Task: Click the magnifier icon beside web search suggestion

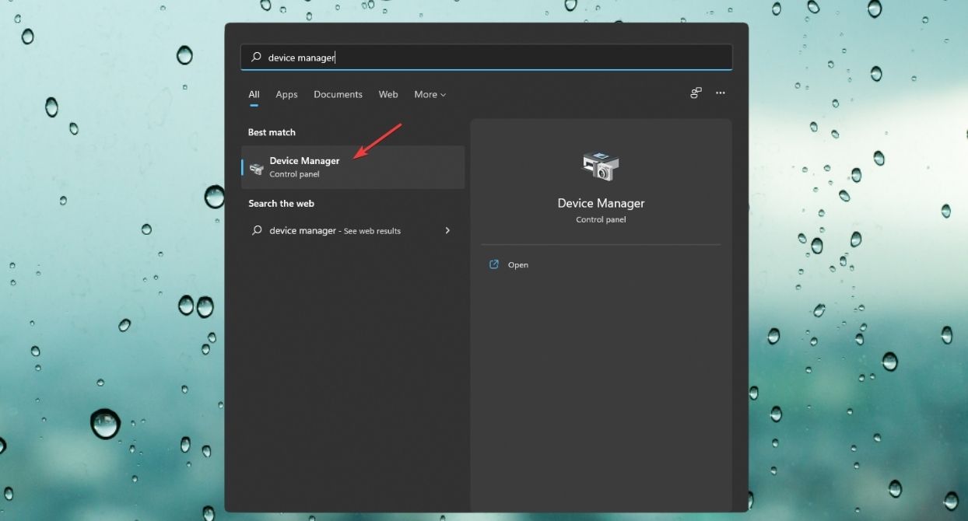Action: (x=256, y=230)
